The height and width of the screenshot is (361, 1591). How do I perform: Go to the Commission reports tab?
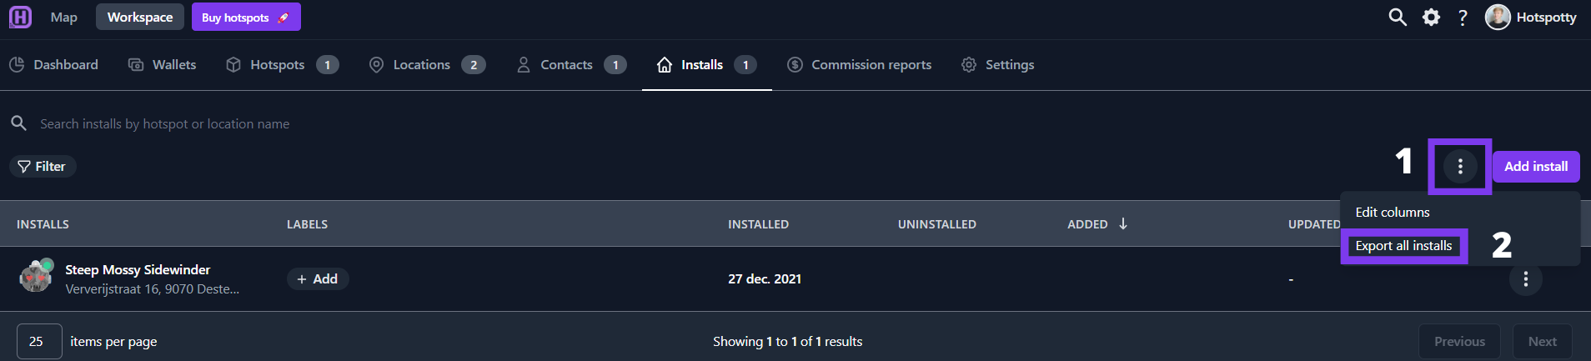pos(860,65)
